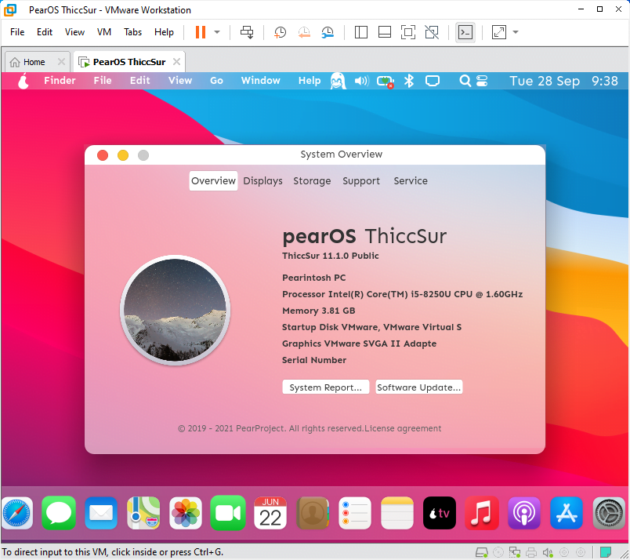
Task: Open TV app from the dock
Action: point(440,513)
